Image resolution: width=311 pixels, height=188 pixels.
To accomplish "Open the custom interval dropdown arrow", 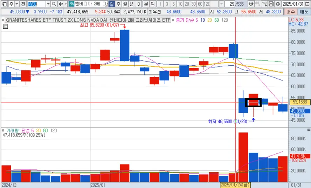I will [x=222, y=4].
